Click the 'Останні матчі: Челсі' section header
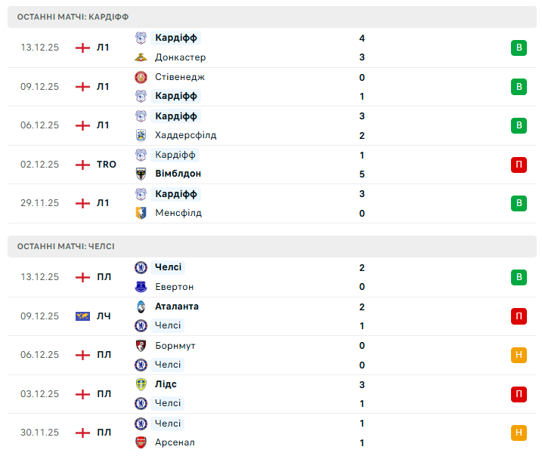The height and width of the screenshot is (456, 542). (x=66, y=246)
